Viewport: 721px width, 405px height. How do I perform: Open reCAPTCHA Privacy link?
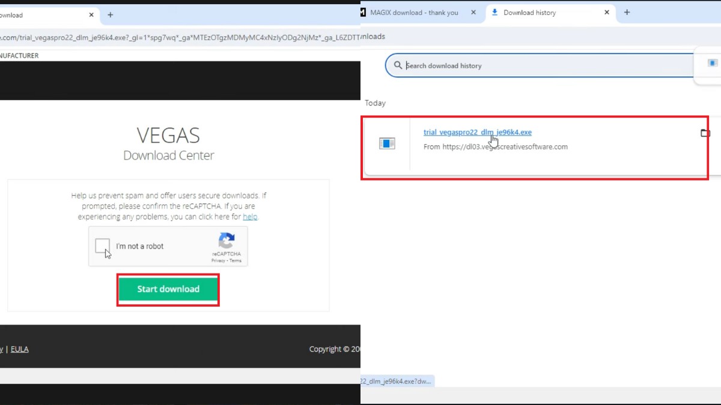pos(218,260)
